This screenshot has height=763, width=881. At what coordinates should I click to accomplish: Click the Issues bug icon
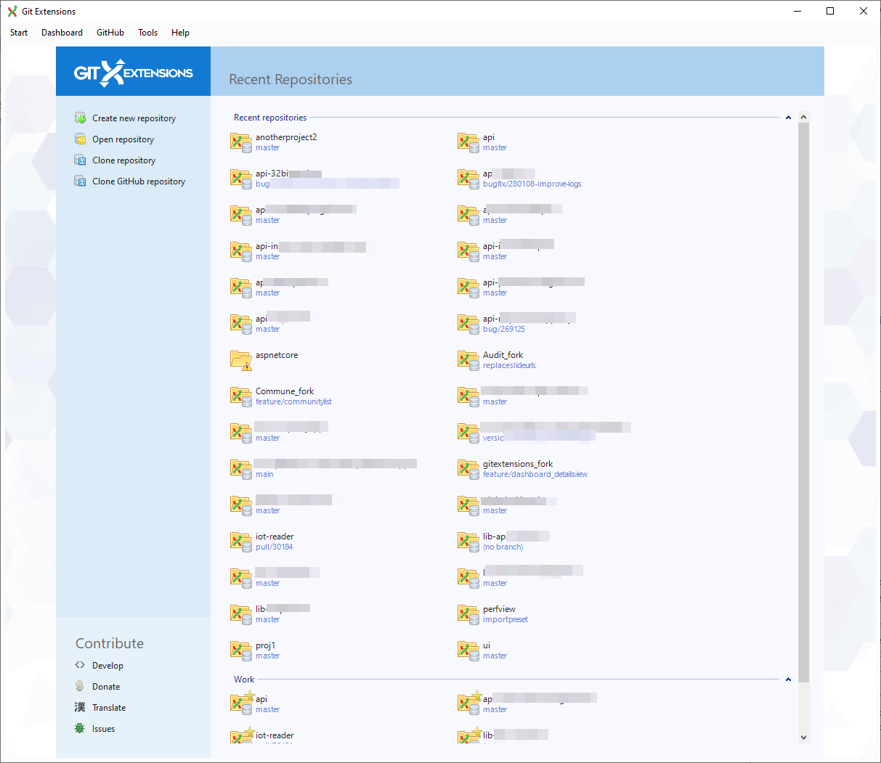(x=80, y=728)
